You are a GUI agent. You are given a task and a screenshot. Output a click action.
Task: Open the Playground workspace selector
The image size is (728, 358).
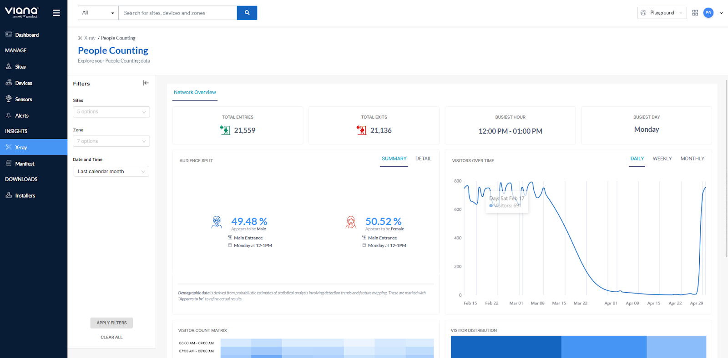662,13
